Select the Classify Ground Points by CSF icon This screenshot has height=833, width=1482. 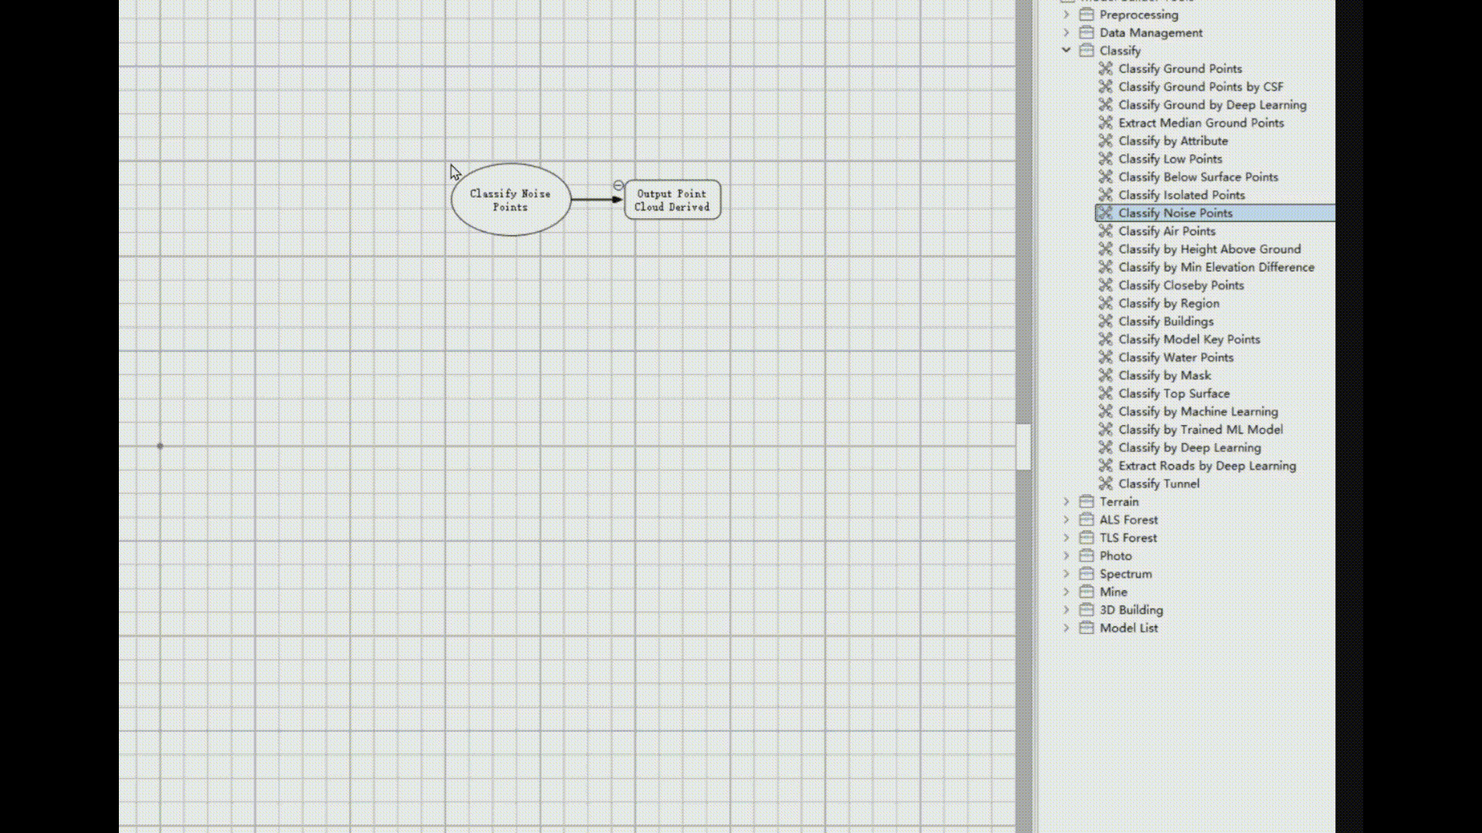coord(1107,86)
